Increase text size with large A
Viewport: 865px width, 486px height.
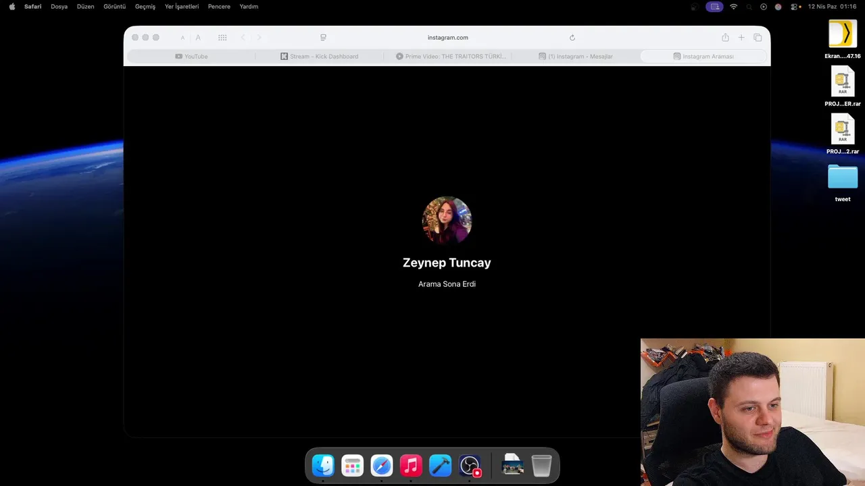[198, 38]
